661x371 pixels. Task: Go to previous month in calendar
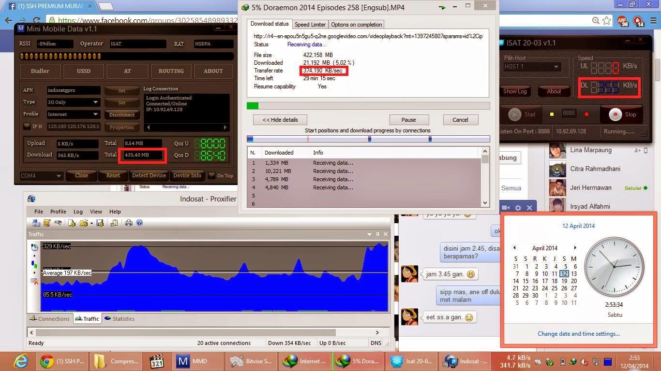(515, 248)
